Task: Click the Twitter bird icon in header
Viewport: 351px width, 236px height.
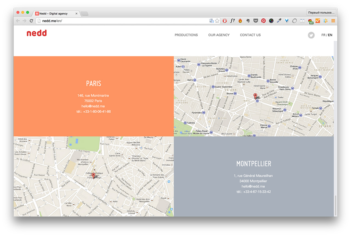Action: 311,35
